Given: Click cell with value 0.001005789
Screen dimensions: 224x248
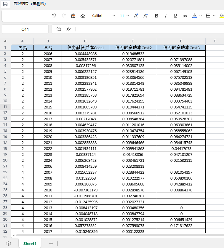Looking at the screenshot, I should coord(86,107).
